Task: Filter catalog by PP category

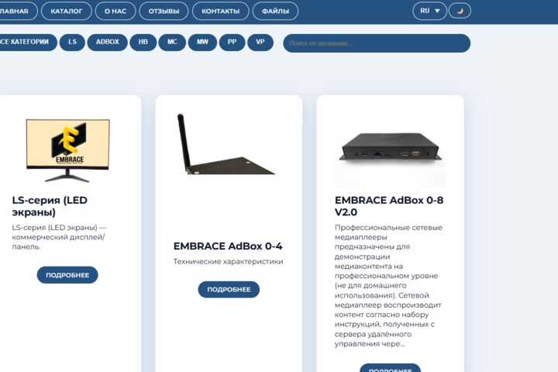Action: 232,42
